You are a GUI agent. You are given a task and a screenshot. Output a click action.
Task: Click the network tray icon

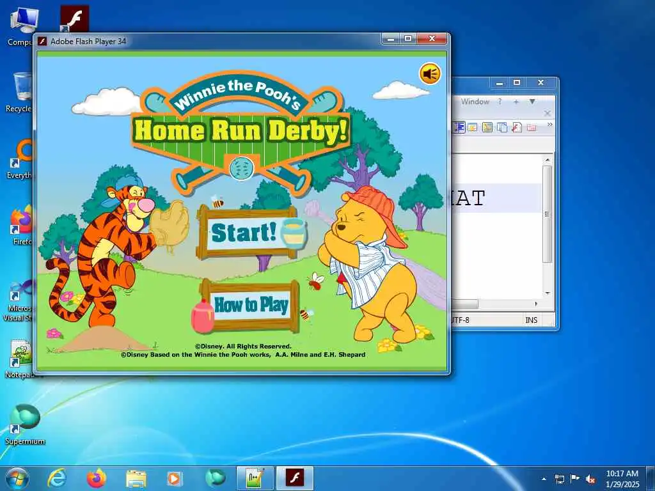click(559, 479)
